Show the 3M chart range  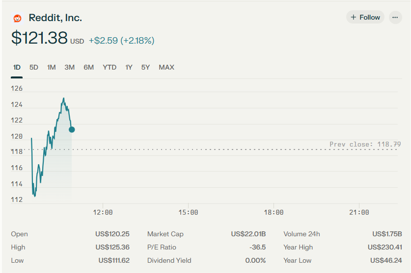(70, 68)
